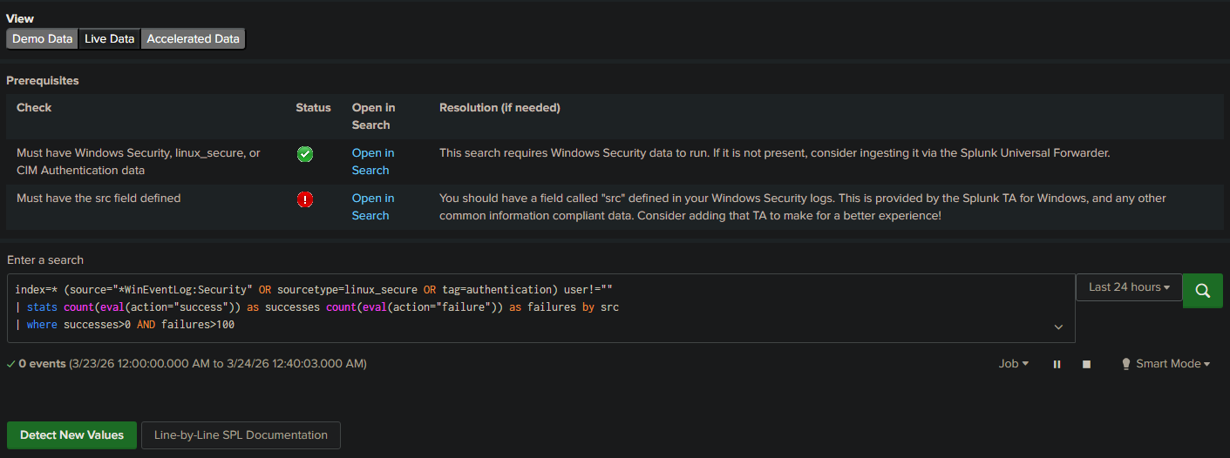1230x458 pixels.
Task: Click the 0 events result summary
Action: 42,364
